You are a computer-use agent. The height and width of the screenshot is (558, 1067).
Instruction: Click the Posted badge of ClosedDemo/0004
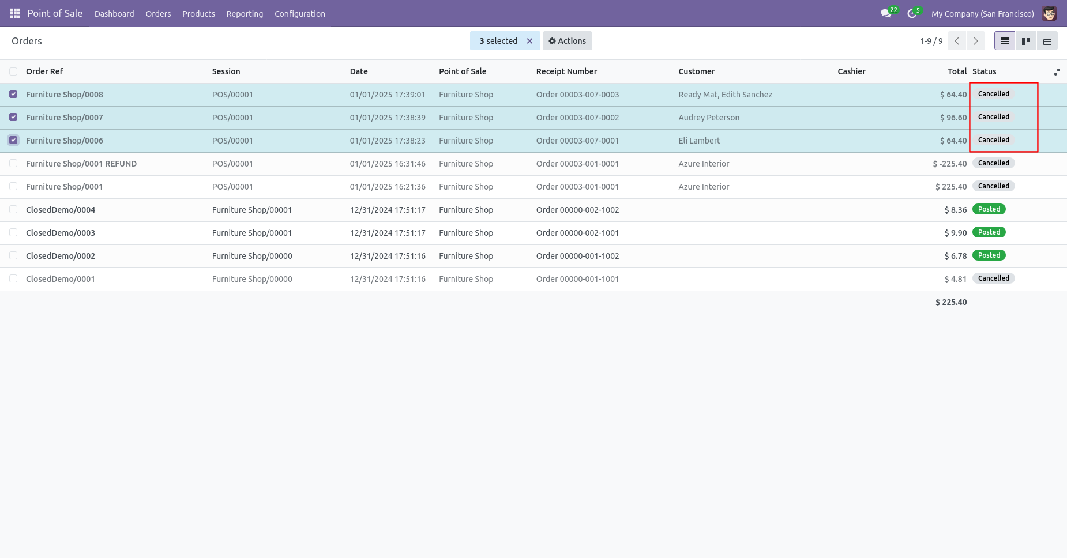click(989, 209)
